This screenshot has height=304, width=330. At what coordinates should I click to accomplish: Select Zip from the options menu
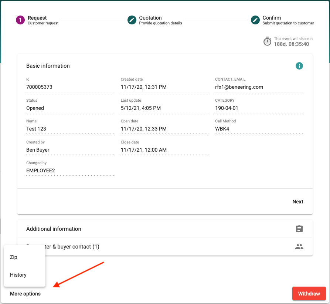[14, 257]
